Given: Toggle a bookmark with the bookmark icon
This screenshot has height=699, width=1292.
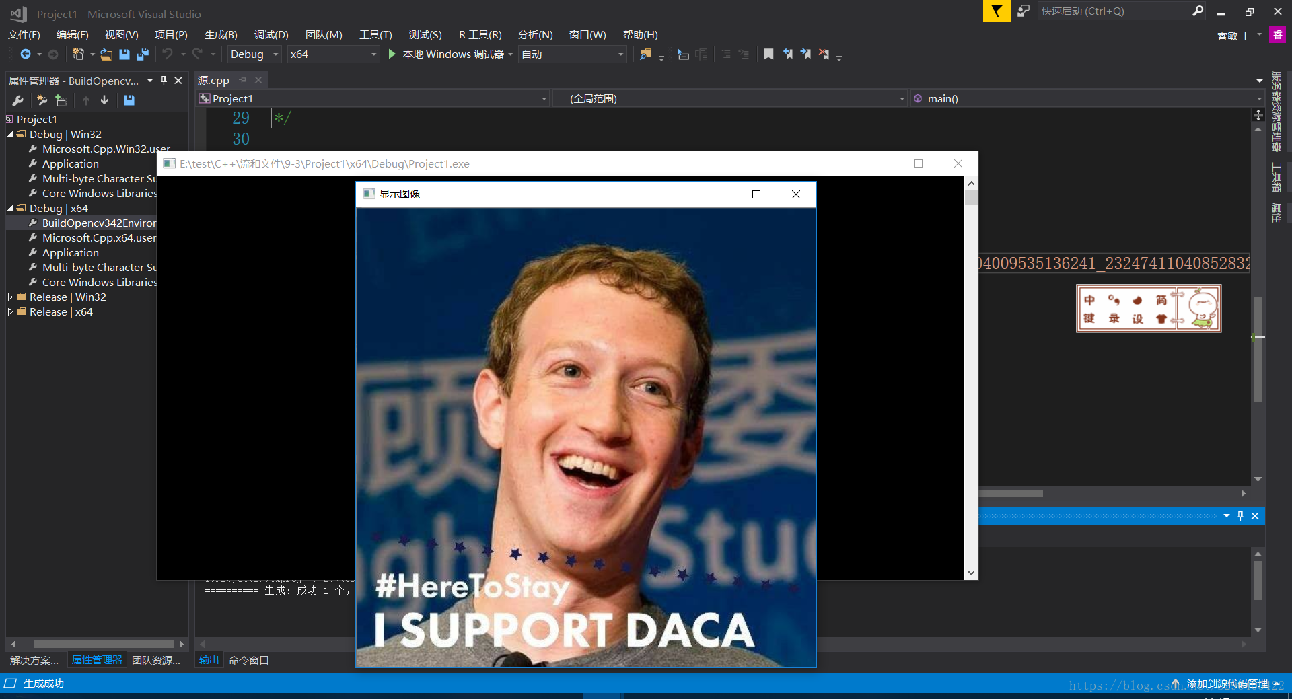Looking at the screenshot, I should 768,54.
